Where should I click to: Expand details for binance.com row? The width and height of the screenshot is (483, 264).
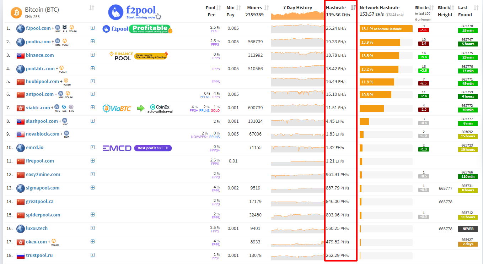click(93, 55)
